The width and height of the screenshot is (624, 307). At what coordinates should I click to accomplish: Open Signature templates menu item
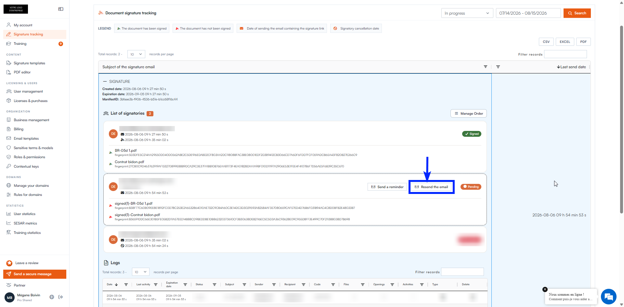(29, 63)
